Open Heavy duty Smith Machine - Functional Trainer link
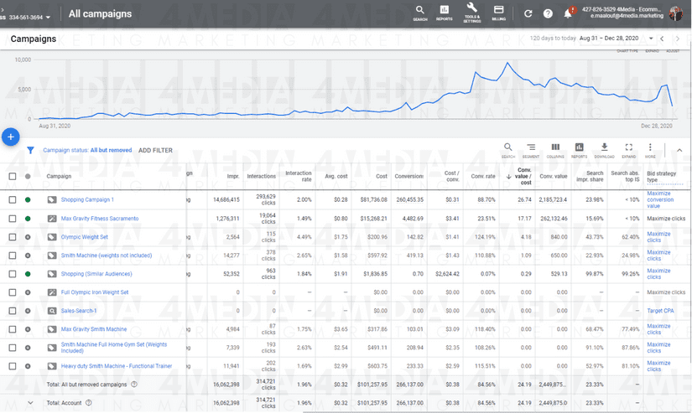Image resolution: width=692 pixels, height=413 pixels. (x=117, y=366)
